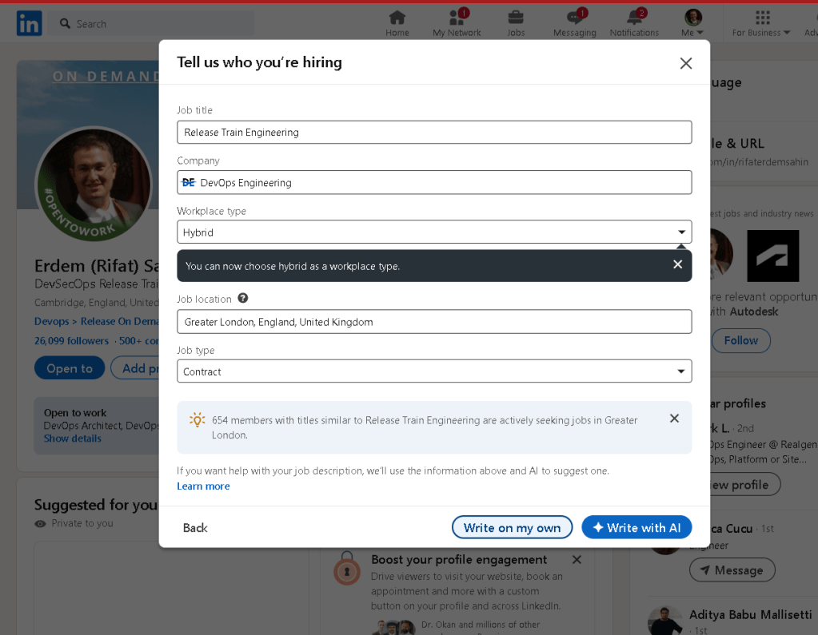Open My Network in the navigation bar
The height and width of the screenshot is (635, 818).
(457, 23)
